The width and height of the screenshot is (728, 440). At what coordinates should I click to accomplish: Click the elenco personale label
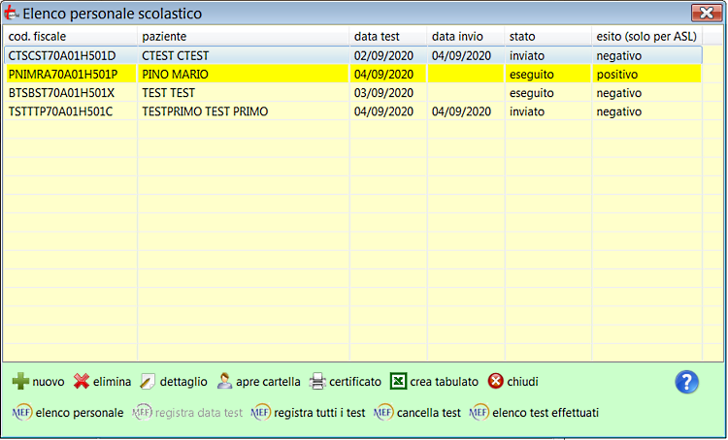coord(80,413)
